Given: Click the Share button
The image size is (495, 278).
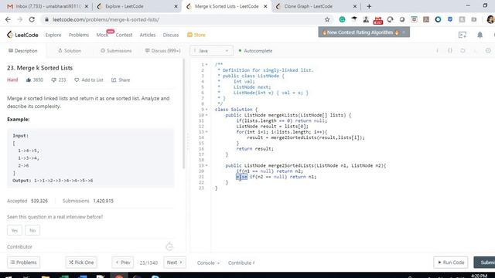Looking at the screenshot, I should pyautogui.click(x=121, y=80).
